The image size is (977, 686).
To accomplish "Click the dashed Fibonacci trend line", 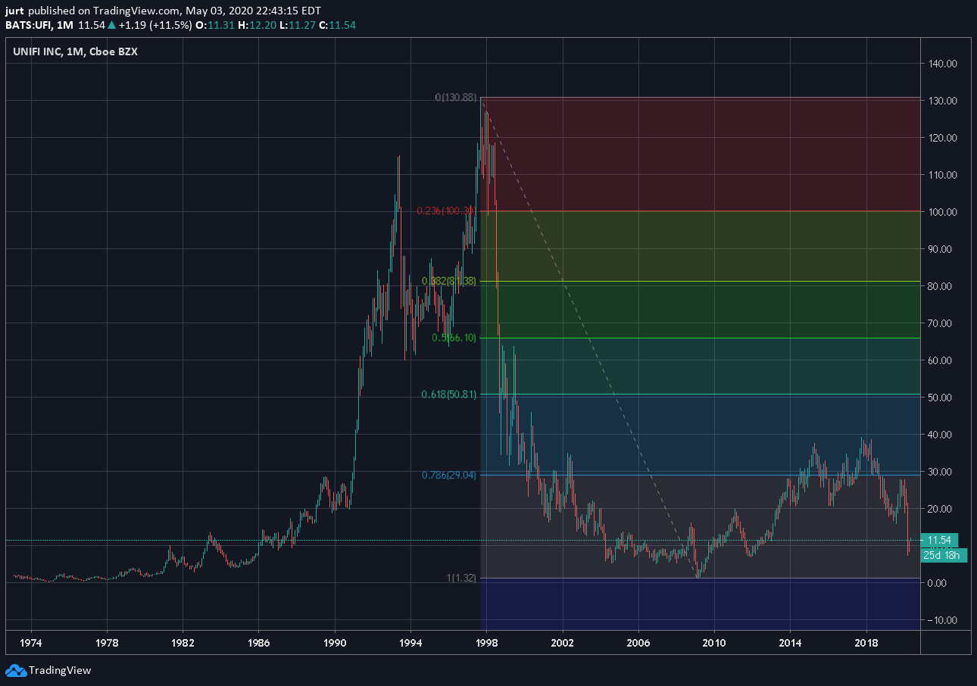I will (590, 338).
